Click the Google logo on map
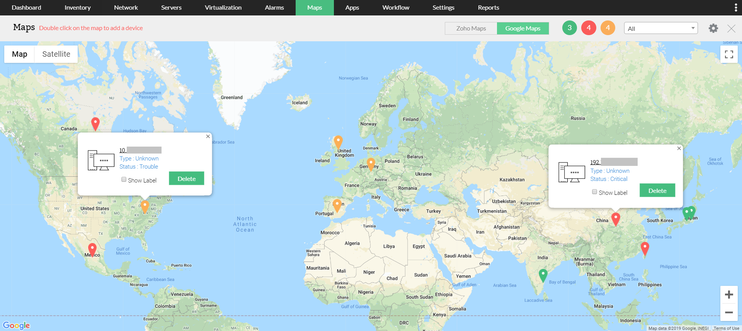This screenshot has height=331, width=742. click(x=16, y=325)
